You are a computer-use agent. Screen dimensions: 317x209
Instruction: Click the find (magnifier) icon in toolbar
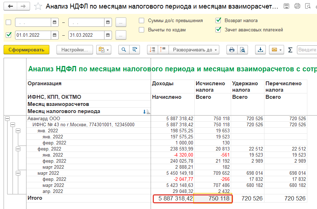point(124,50)
